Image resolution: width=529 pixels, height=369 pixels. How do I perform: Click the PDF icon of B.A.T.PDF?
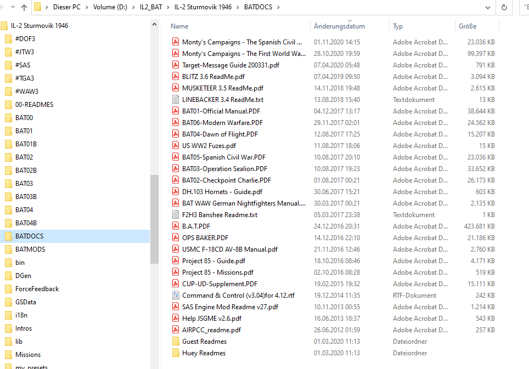176,226
